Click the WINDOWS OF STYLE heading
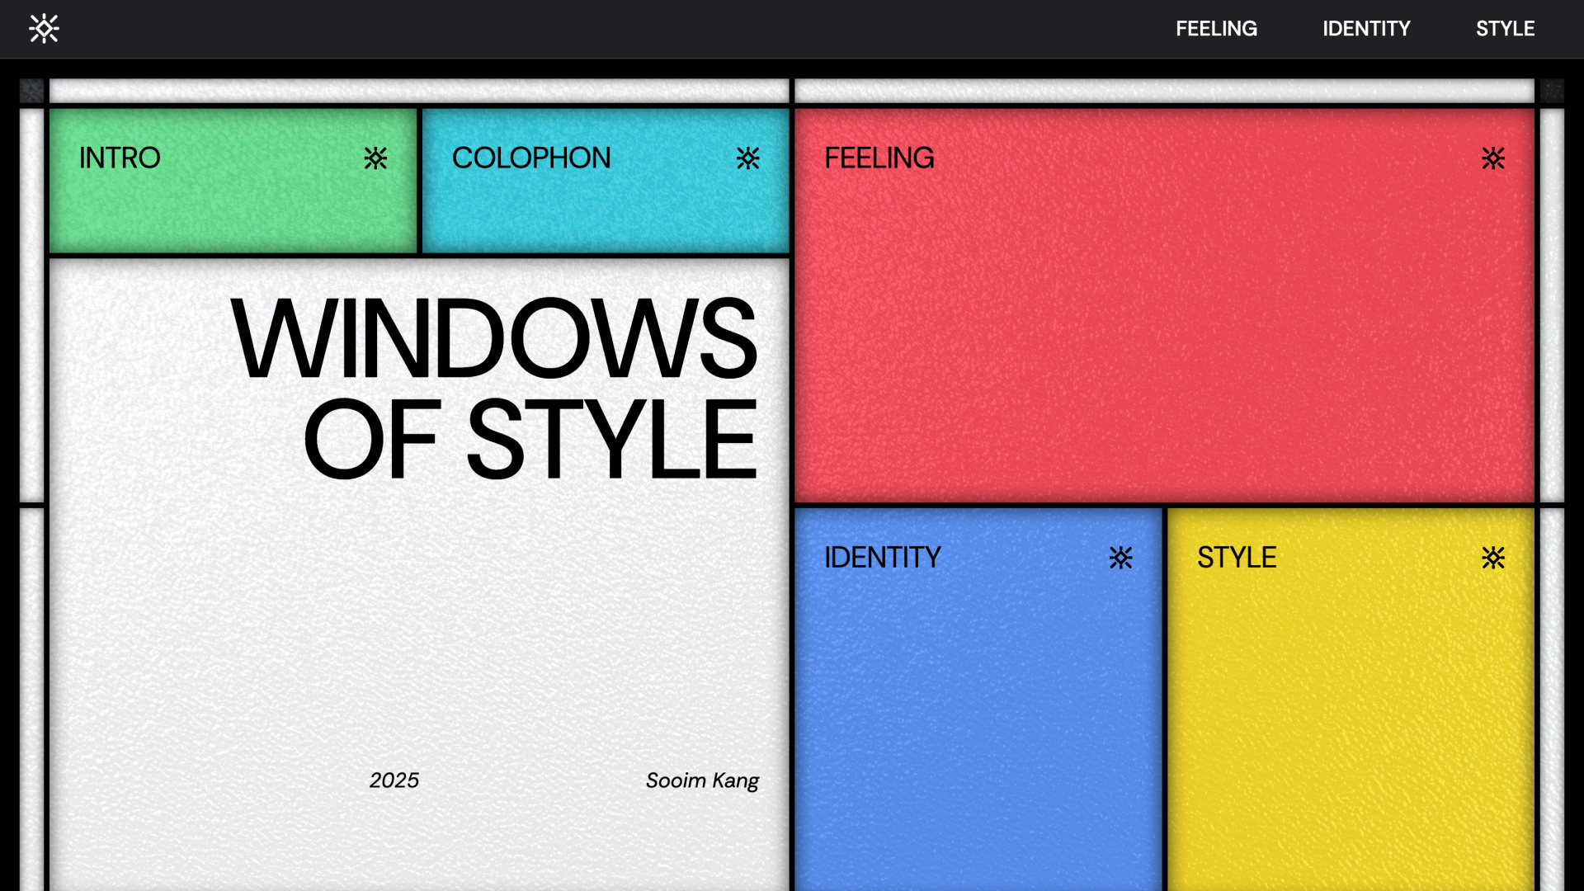 [493, 388]
